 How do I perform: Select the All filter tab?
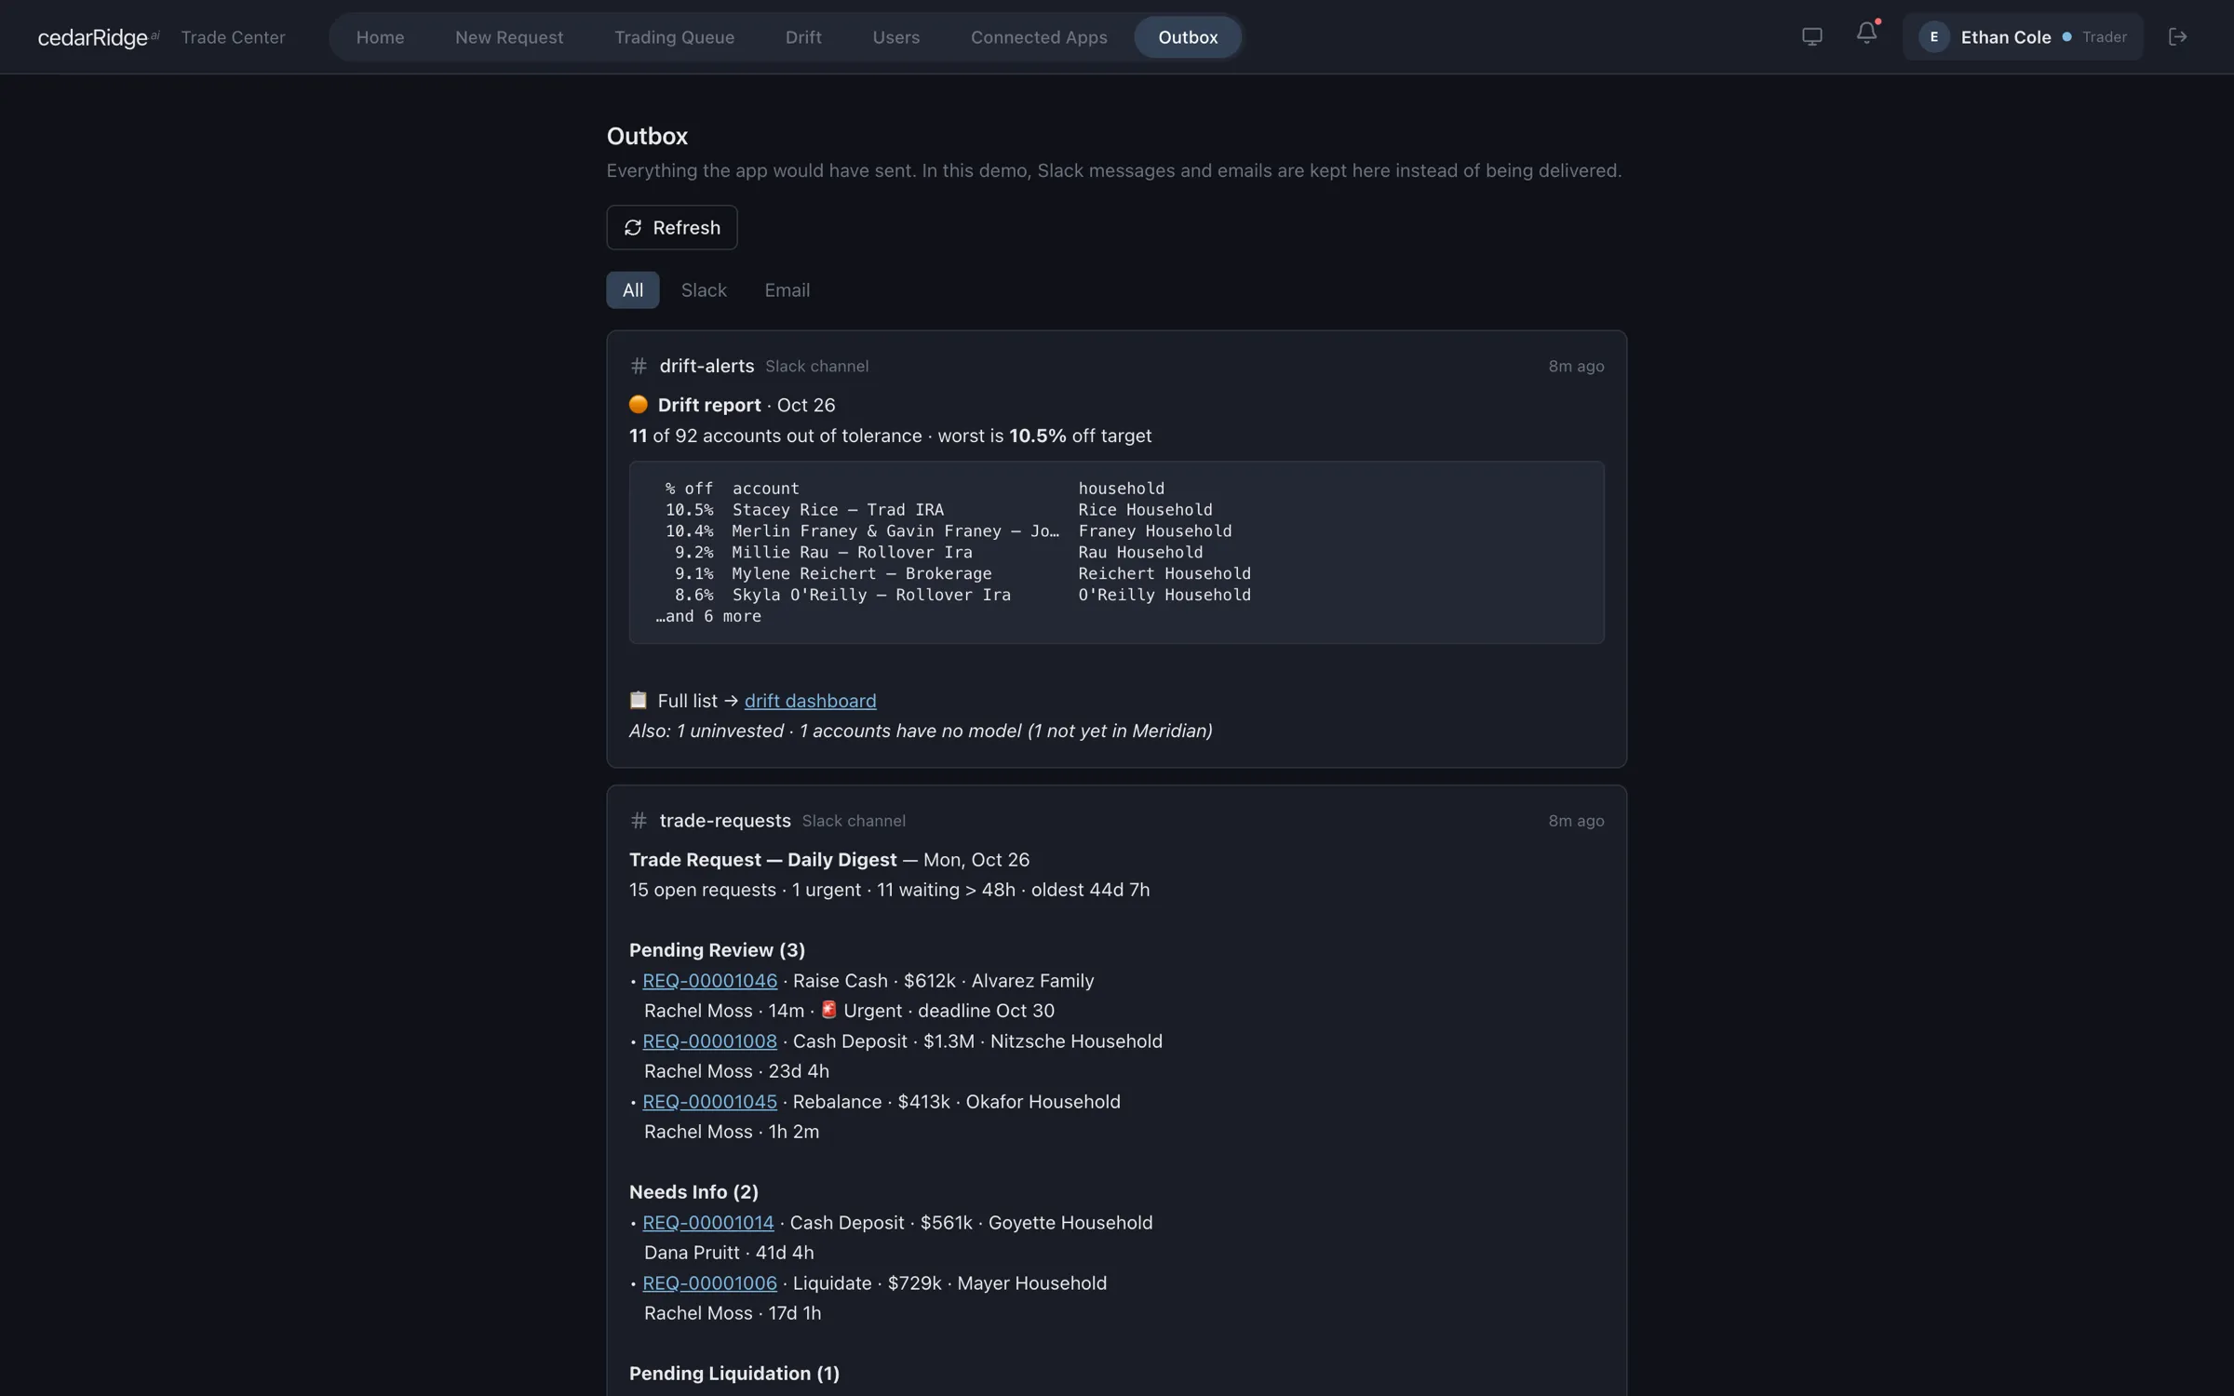tap(633, 290)
